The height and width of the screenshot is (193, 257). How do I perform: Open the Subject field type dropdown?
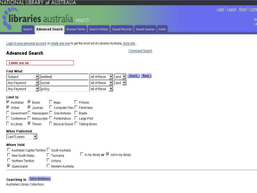pos(23,77)
